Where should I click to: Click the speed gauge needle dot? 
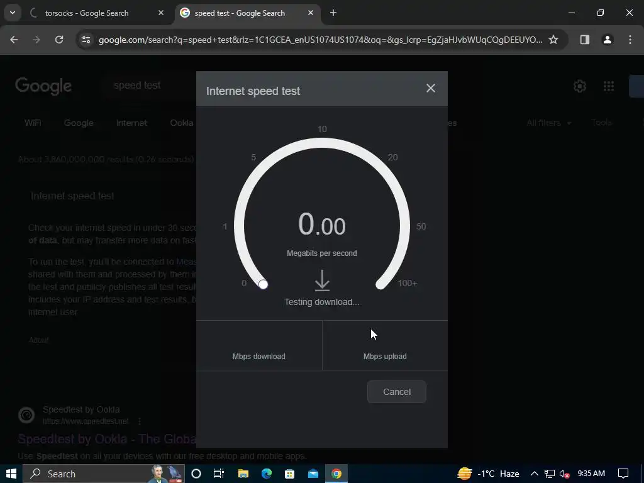point(264,284)
